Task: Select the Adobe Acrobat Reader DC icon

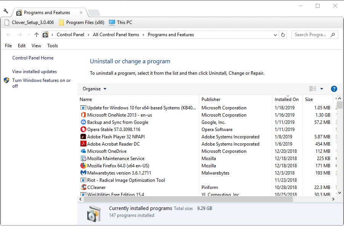Action: (x=83, y=144)
